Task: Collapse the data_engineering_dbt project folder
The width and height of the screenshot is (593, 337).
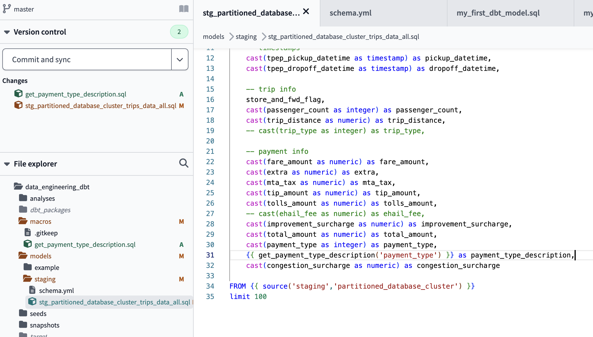Action: [x=57, y=187]
